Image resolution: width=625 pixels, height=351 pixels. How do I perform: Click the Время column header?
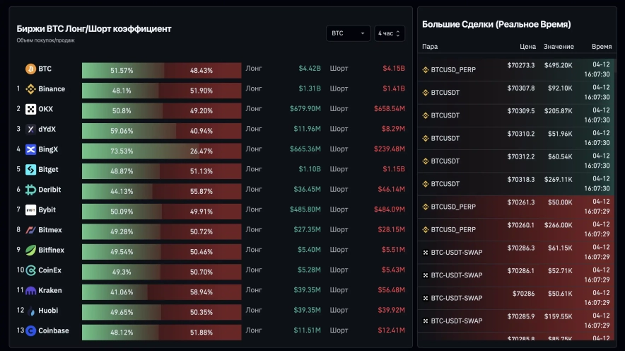[602, 47]
